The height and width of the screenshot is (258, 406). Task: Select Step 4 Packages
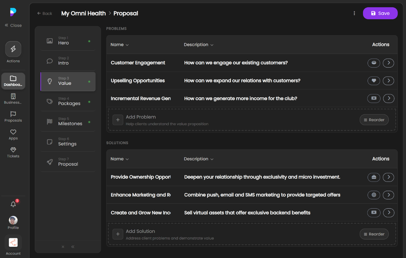(x=68, y=101)
